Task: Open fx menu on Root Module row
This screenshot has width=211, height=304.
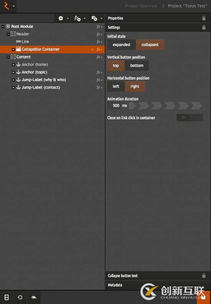Action: click(99, 27)
